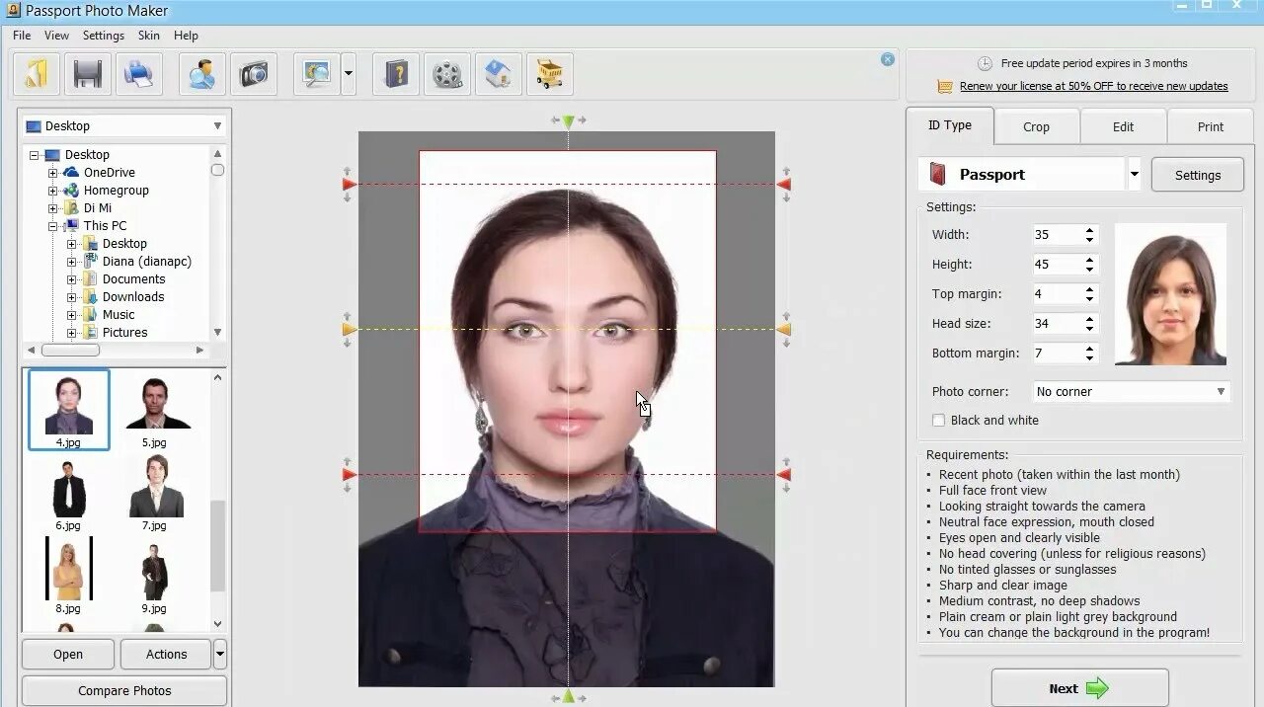The width and height of the screenshot is (1264, 707).
Task: Expand the Documents tree node
Action: click(72, 279)
